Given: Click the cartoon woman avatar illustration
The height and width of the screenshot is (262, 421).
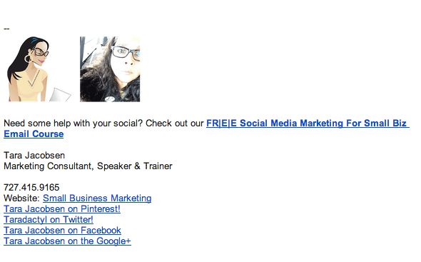Looking at the screenshot, I should [39, 69].
